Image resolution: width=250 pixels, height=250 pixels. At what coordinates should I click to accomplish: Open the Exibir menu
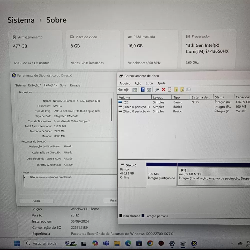(x=149, y=83)
